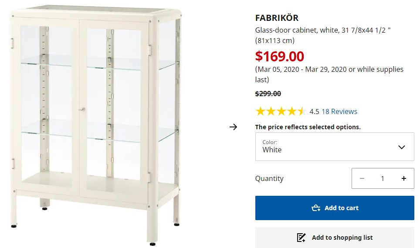Click the pencil-list icon on shopping list button
The image size is (420, 248).
coord(301,238)
